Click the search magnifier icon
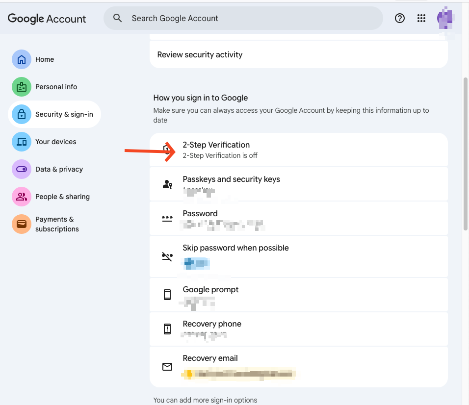Image resolution: width=469 pixels, height=405 pixels. [x=117, y=18]
